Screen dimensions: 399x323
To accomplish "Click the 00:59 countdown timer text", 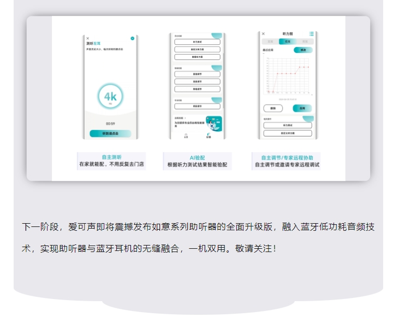I will tap(110, 123).
